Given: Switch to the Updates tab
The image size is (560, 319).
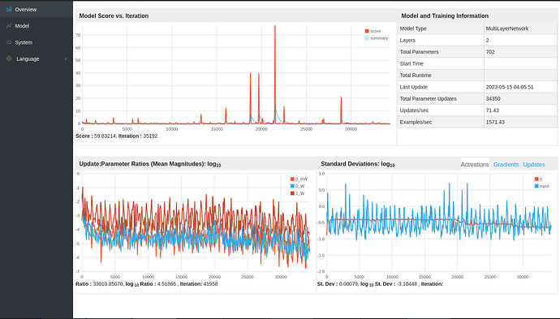Looking at the screenshot, I should click(533, 164).
